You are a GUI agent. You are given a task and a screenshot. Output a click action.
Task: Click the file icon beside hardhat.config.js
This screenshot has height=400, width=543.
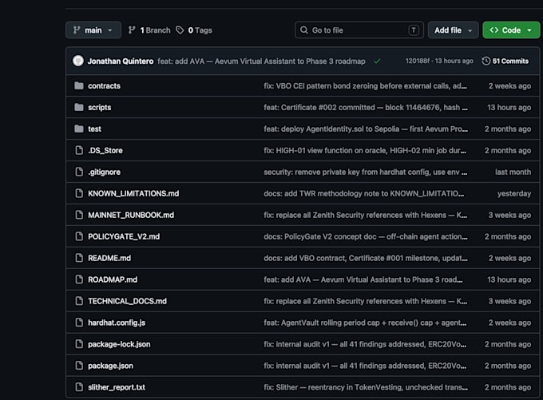[x=79, y=323]
